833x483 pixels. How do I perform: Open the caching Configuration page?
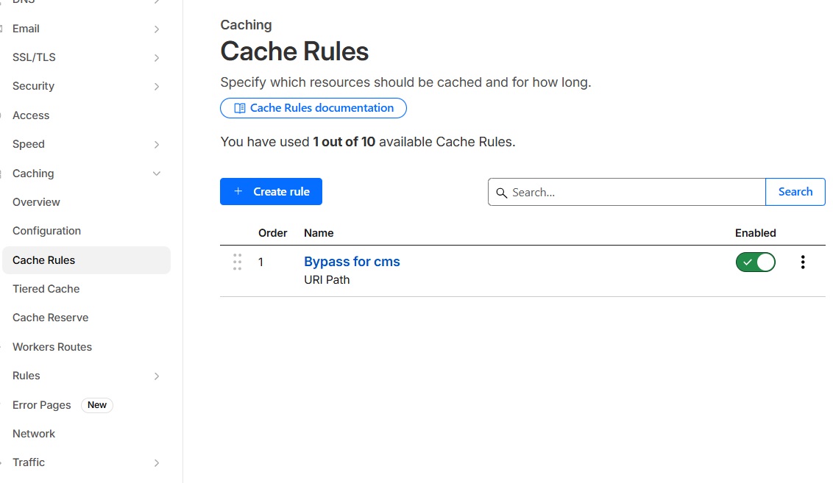point(46,231)
